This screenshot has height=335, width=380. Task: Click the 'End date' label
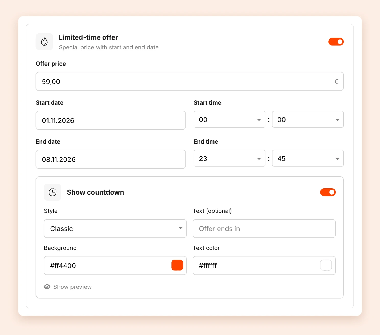(x=48, y=142)
